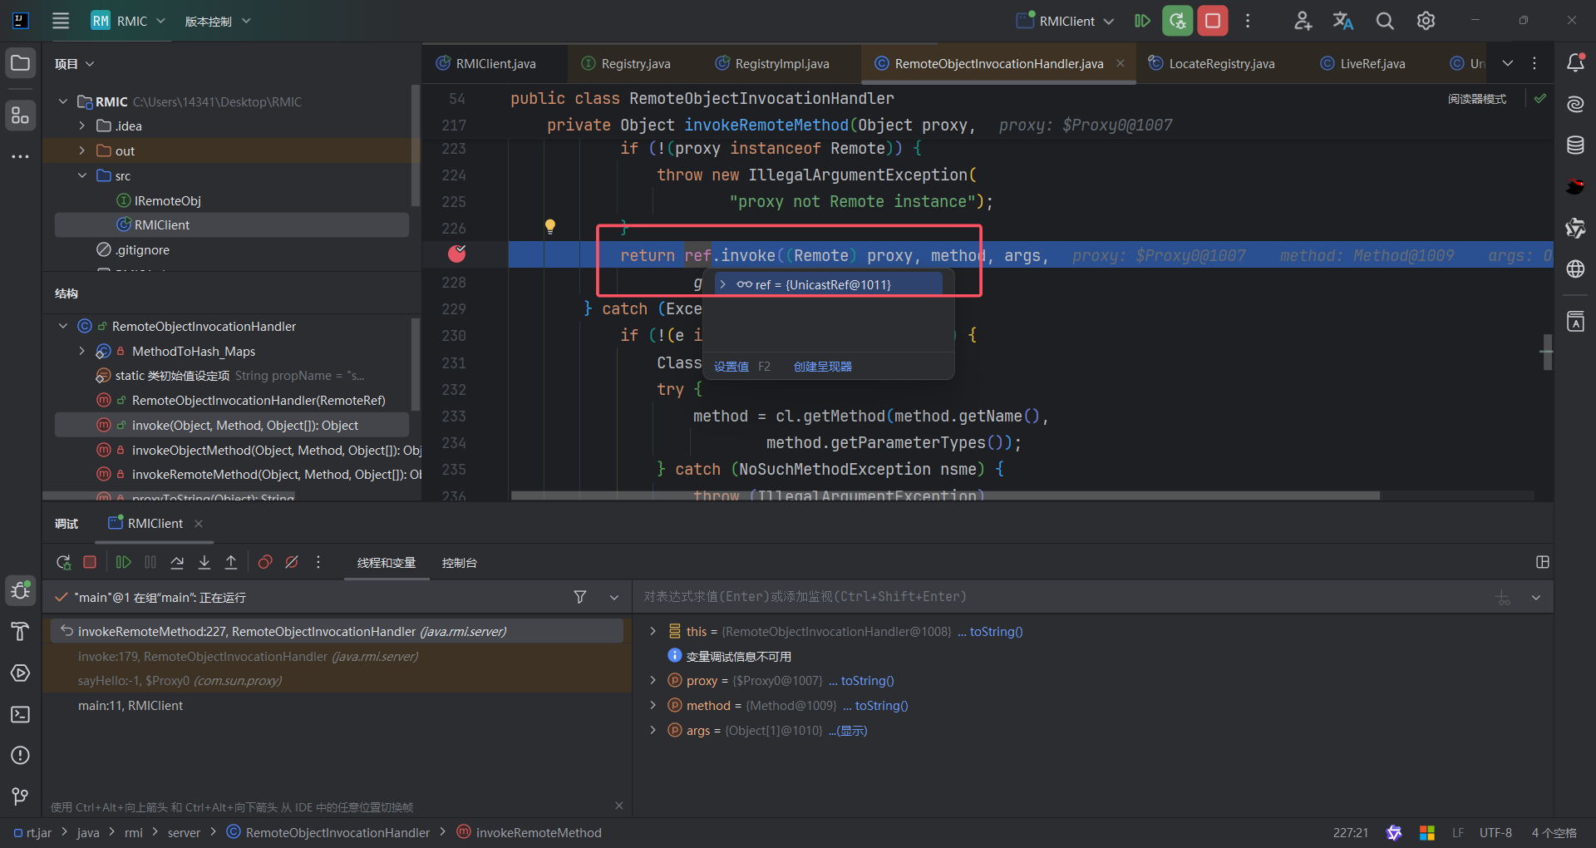Switch to LocateRegistry.java tab
Screen dimensions: 1596x848
click(x=1211, y=63)
